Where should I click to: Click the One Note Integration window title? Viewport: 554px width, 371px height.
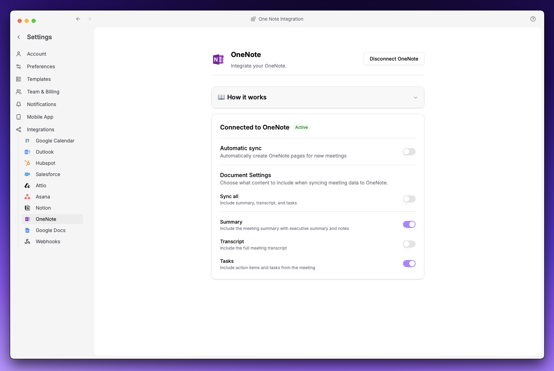pos(281,19)
